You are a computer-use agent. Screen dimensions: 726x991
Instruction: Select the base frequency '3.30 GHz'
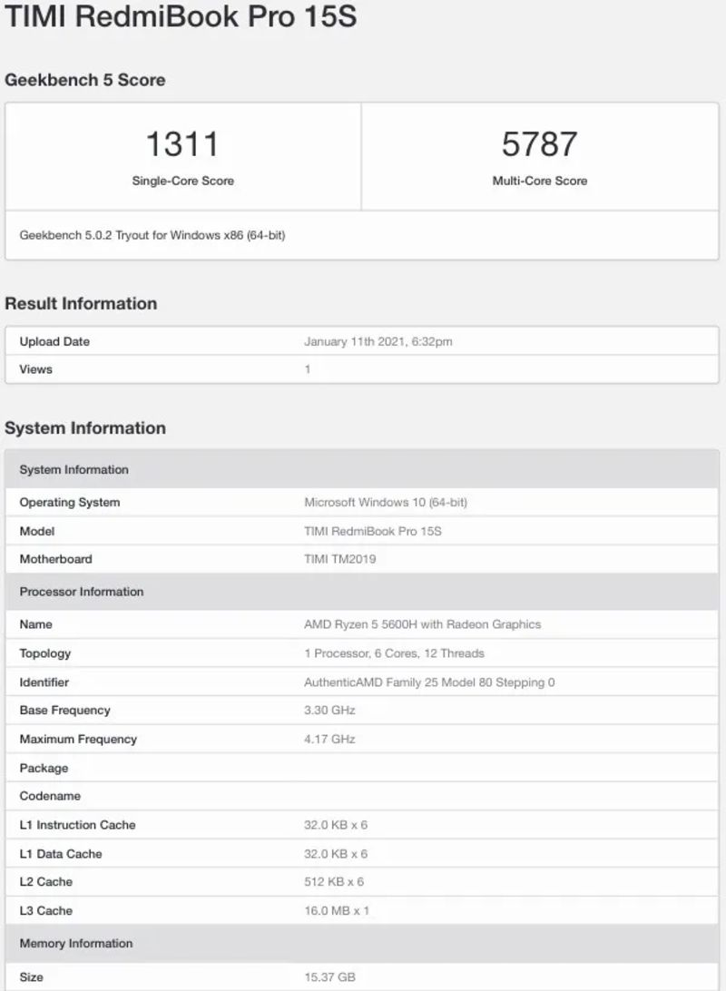[329, 711]
